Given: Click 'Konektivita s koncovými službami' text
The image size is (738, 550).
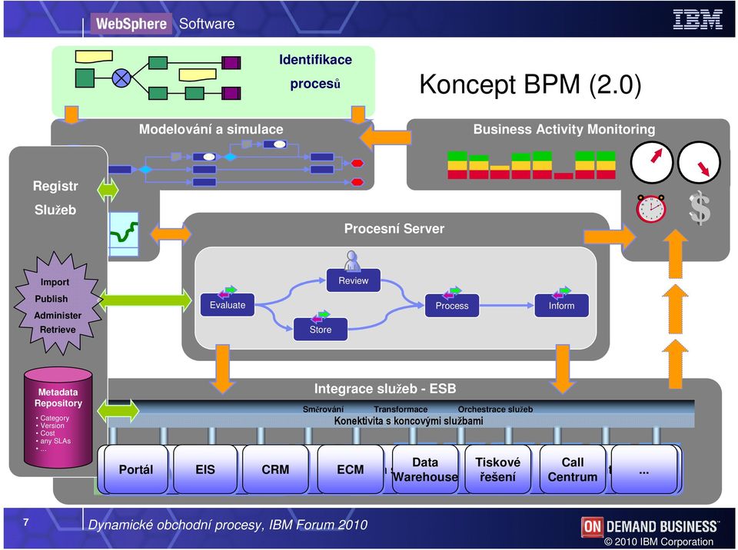Looking at the screenshot, I should (x=408, y=421).
